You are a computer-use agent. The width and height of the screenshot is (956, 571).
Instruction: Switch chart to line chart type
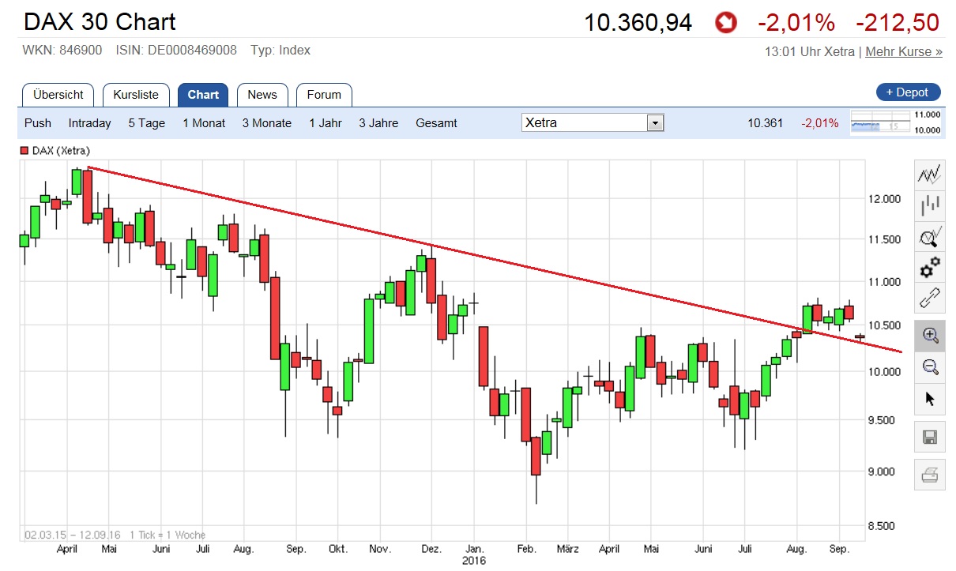929,175
